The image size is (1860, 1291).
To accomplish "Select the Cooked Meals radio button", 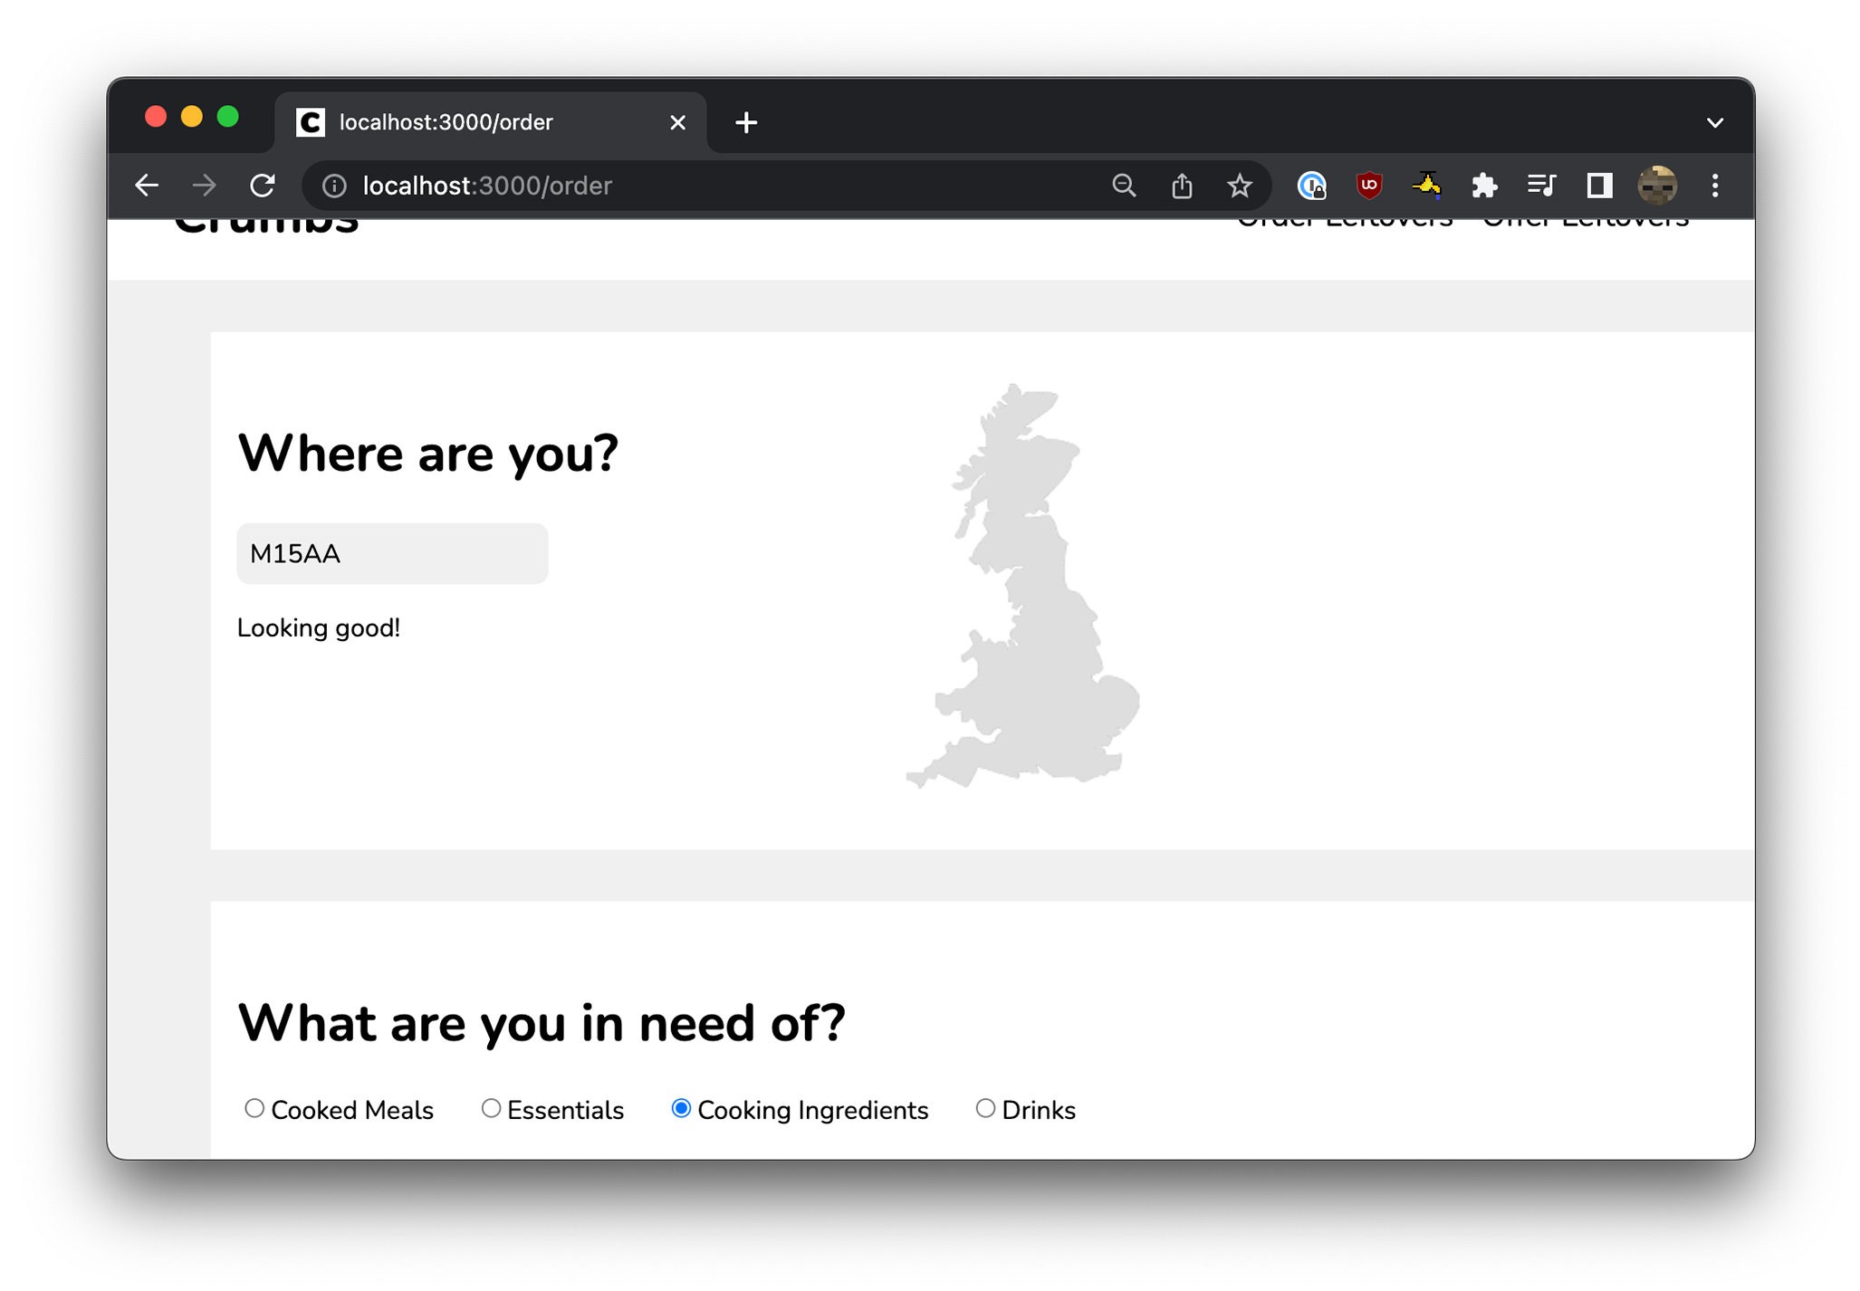I will pos(254,1108).
